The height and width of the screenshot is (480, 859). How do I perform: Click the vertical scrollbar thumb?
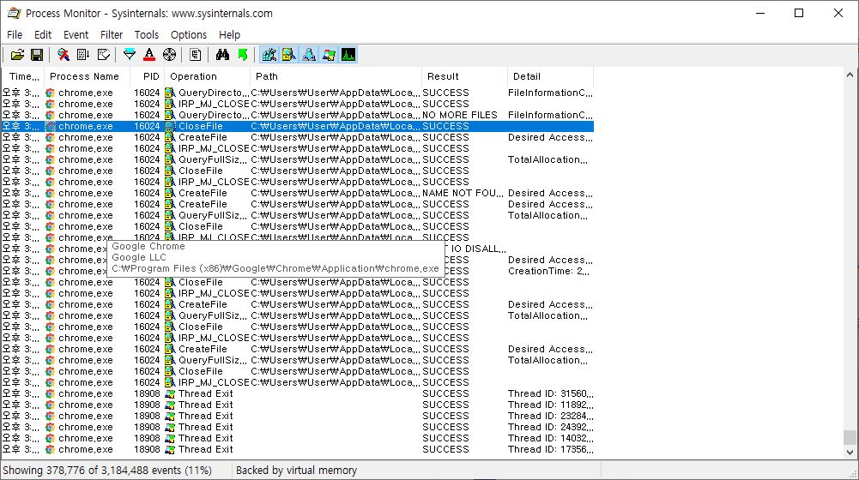tap(850, 436)
